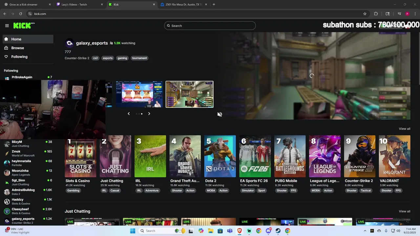Open Copilot from taskbar
The image size is (420, 236).
point(201,231)
